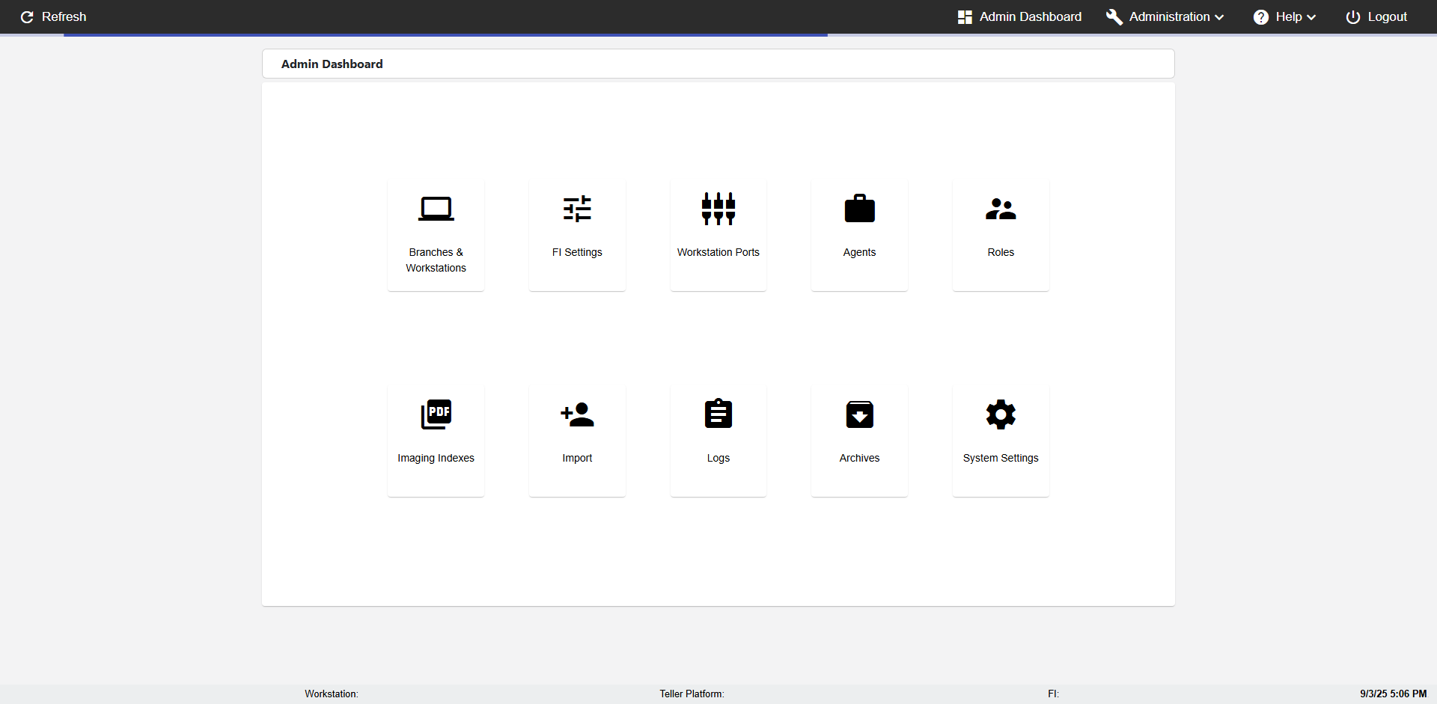Open the Branches & Workstations laptop icon
1437x704 pixels.
[x=436, y=209]
